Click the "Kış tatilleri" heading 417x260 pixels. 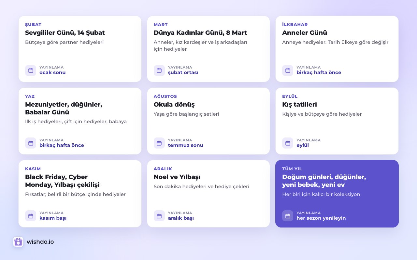299,105
